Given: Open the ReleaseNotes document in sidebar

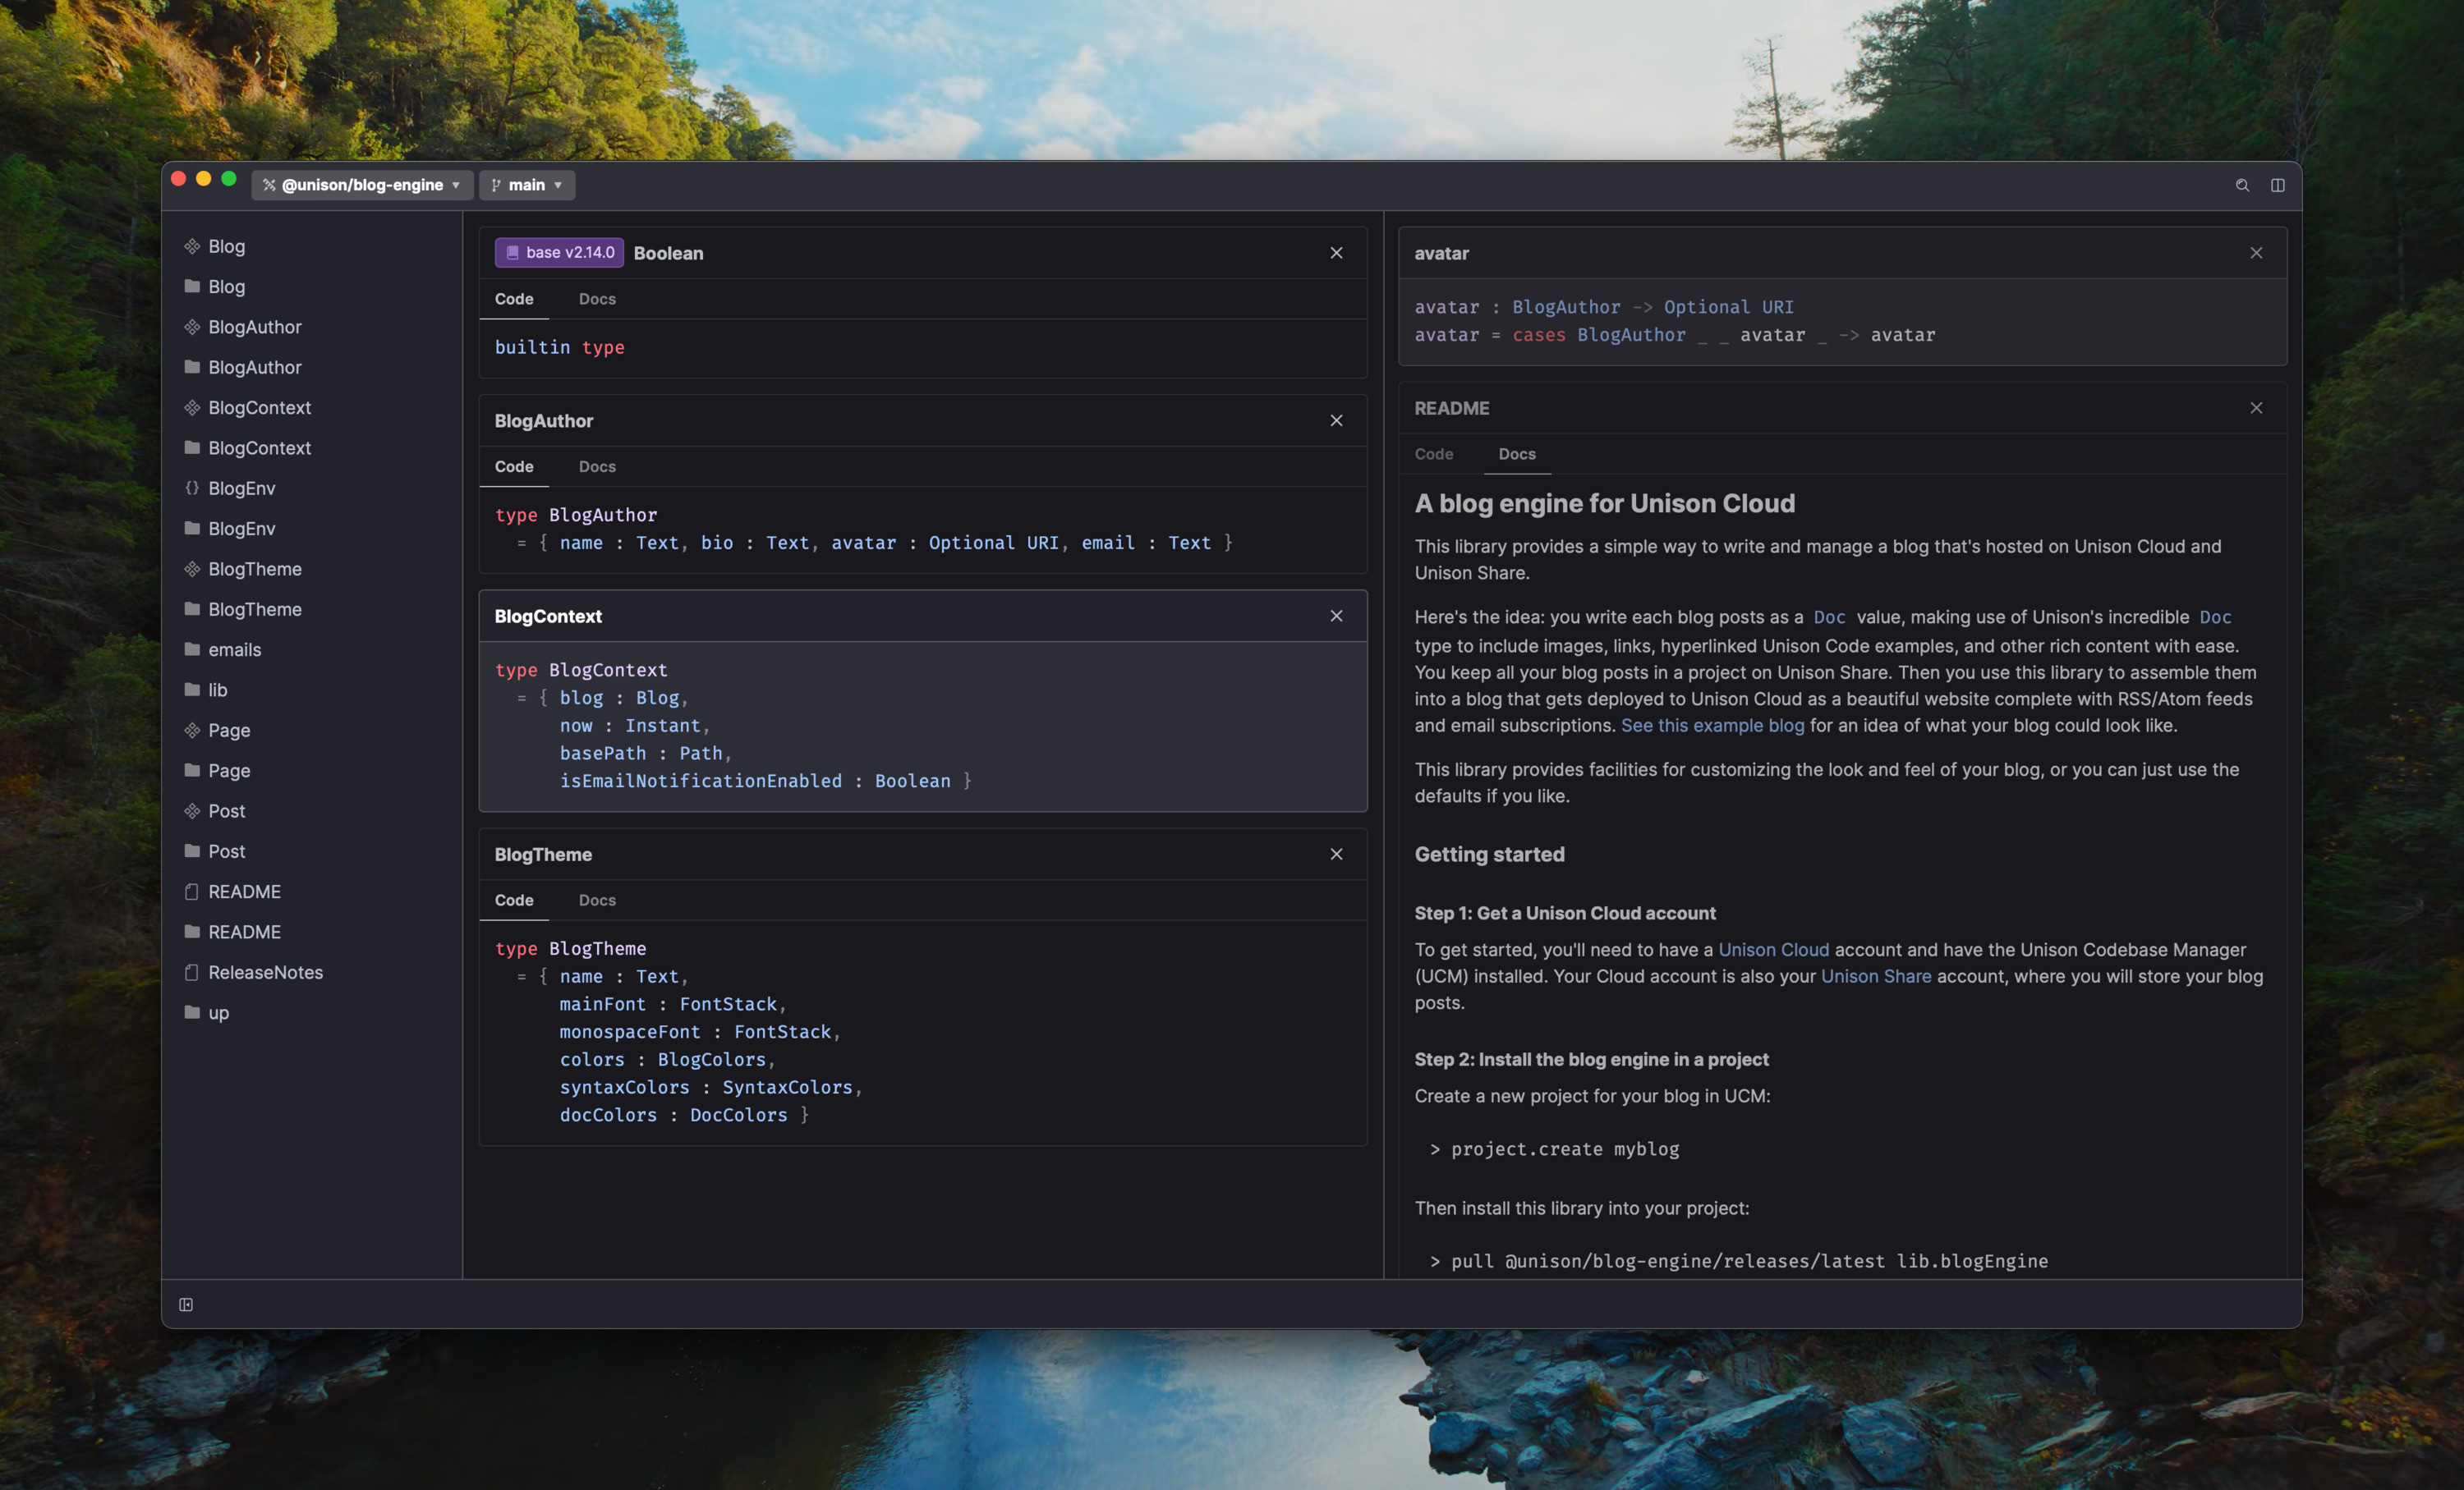Looking at the screenshot, I should click(x=265, y=972).
